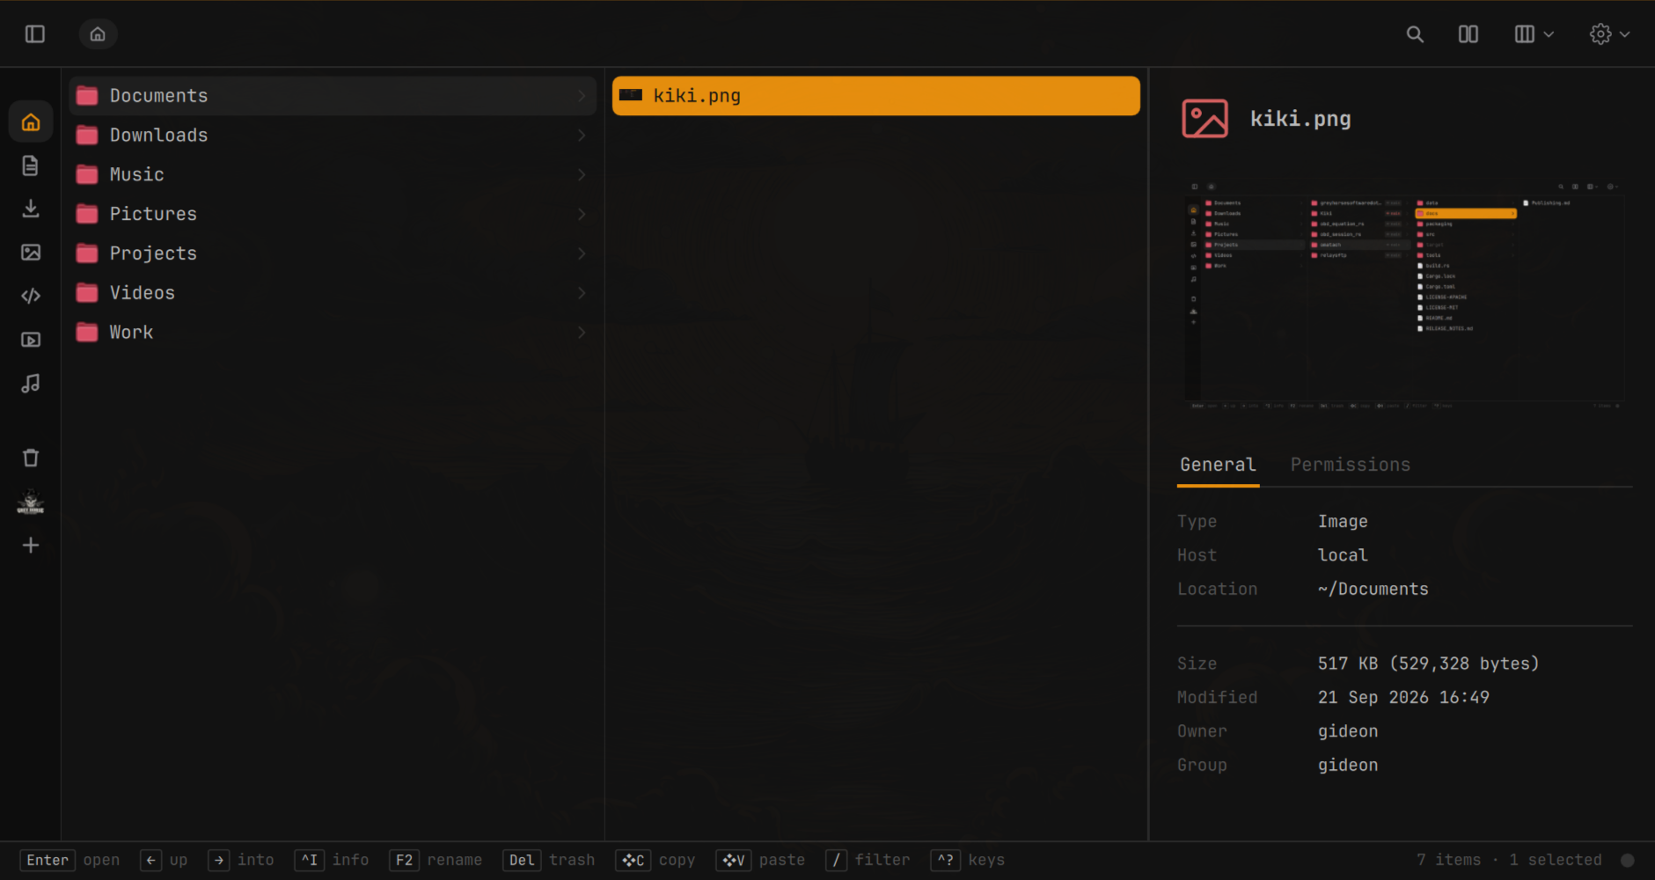Expand the Videos folder chevron
1655x880 pixels.
pyautogui.click(x=582, y=293)
